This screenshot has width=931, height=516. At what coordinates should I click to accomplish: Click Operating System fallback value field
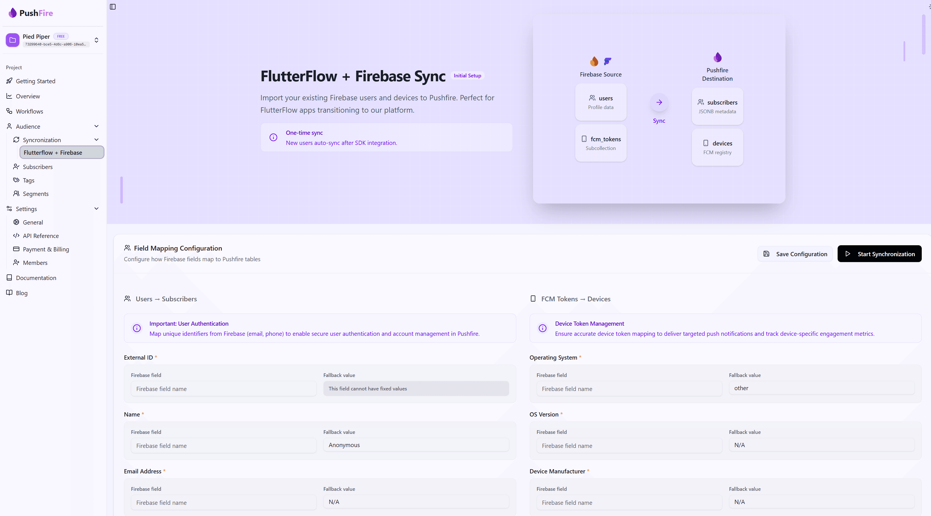point(821,388)
